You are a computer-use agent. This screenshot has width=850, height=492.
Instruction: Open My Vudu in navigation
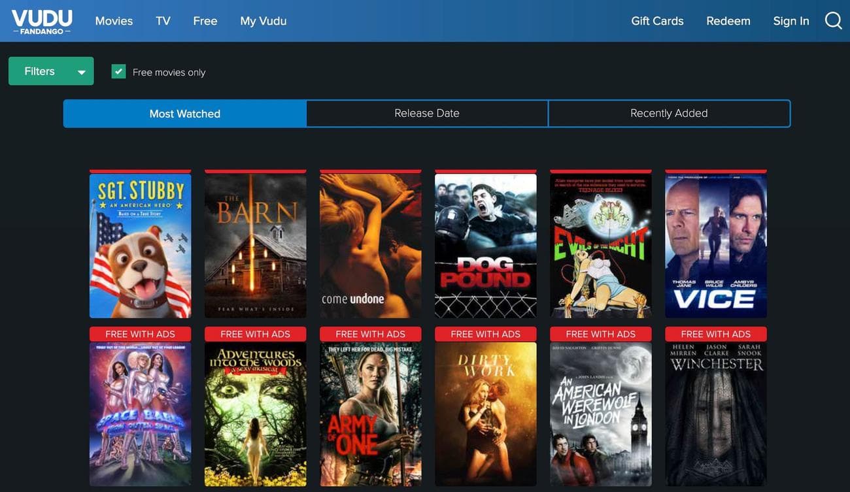(x=263, y=21)
